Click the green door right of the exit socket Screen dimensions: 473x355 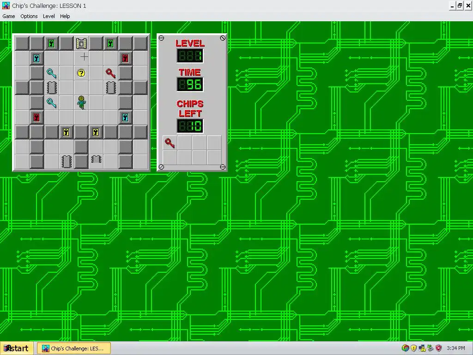[x=111, y=43]
